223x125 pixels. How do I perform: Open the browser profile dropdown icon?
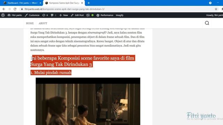[x=210, y=3]
